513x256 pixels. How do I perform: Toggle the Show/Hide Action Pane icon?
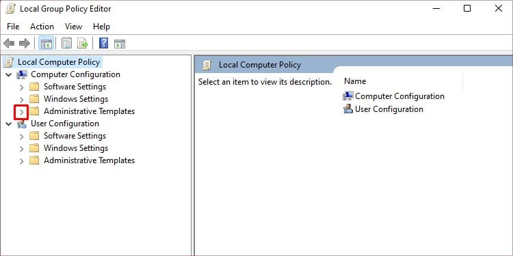(120, 44)
